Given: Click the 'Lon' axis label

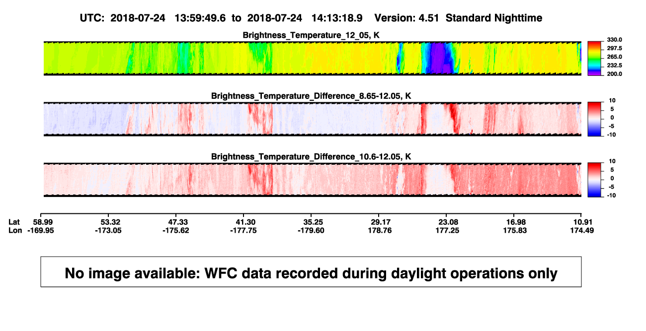Looking at the screenshot, I should (x=15, y=230).
